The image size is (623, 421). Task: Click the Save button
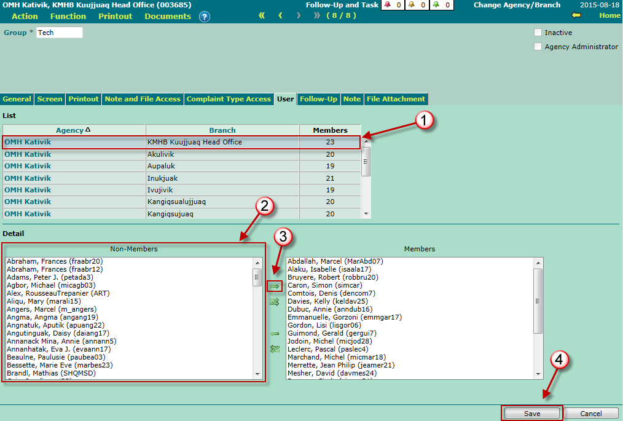532,414
